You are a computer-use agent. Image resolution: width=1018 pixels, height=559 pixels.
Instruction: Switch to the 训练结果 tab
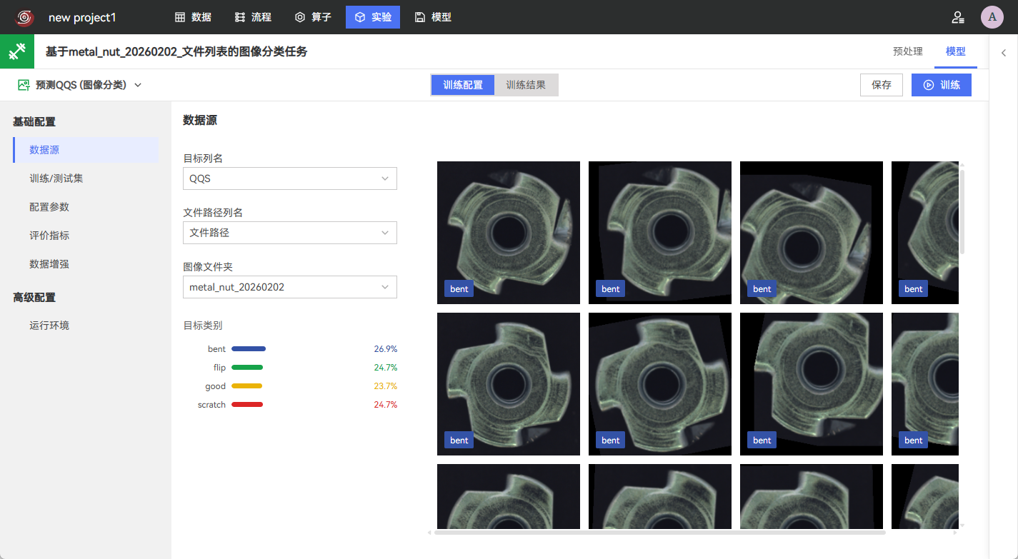[x=526, y=85]
